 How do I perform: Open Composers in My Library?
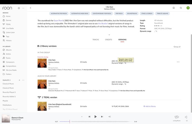tap(9, 62)
